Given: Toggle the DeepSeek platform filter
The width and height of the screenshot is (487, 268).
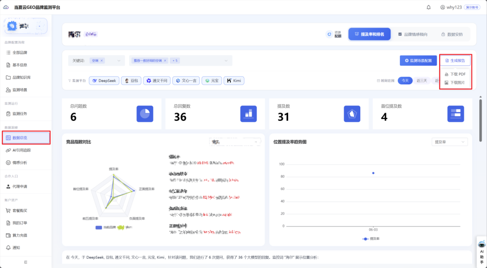Looking at the screenshot, I should pyautogui.click(x=104, y=80).
